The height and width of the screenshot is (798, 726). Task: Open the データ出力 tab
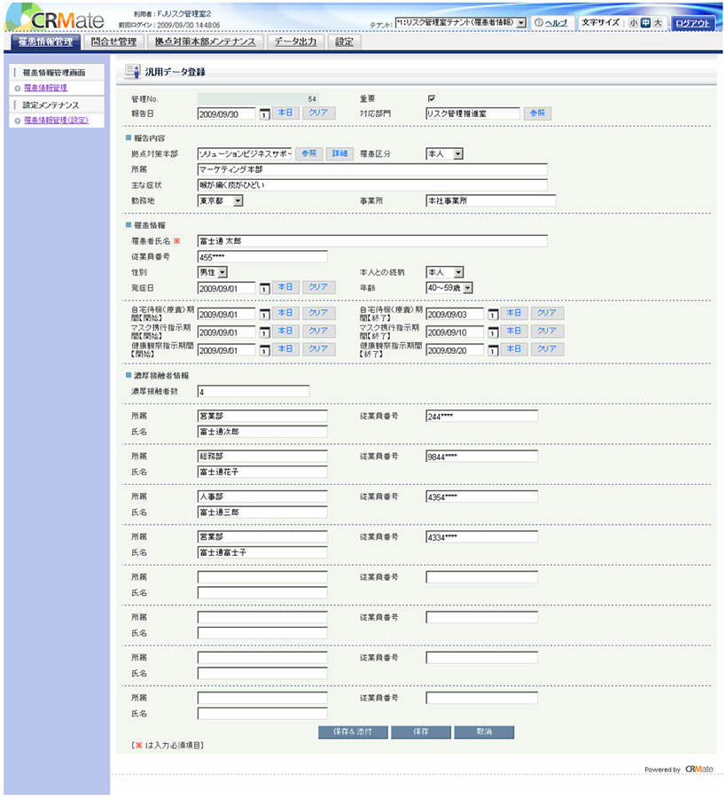pyautogui.click(x=297, y=42)
